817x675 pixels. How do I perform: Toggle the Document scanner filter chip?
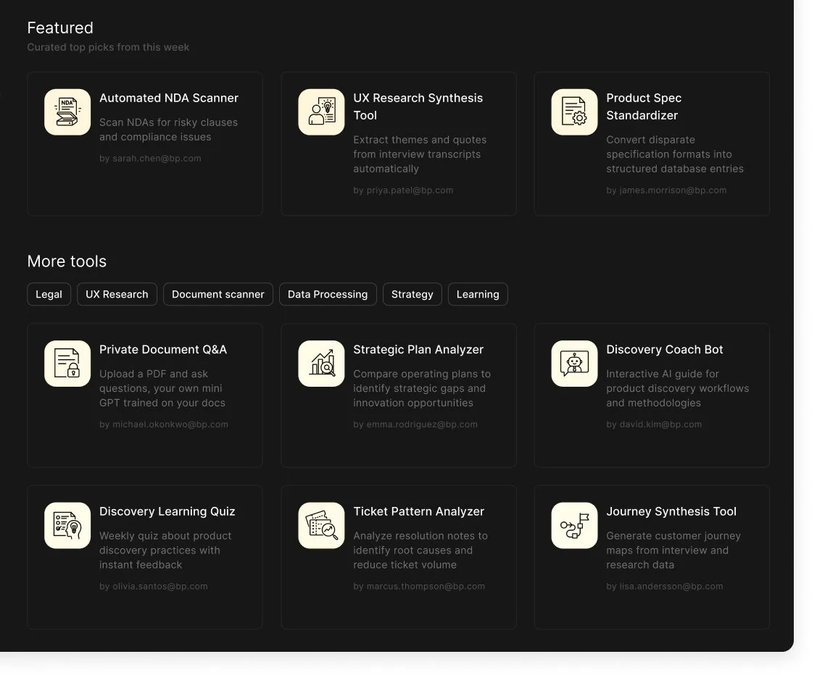[x=217, y=294]
